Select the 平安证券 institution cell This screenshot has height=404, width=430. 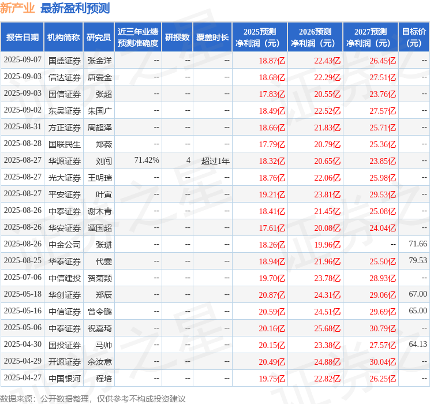(65, 194)
